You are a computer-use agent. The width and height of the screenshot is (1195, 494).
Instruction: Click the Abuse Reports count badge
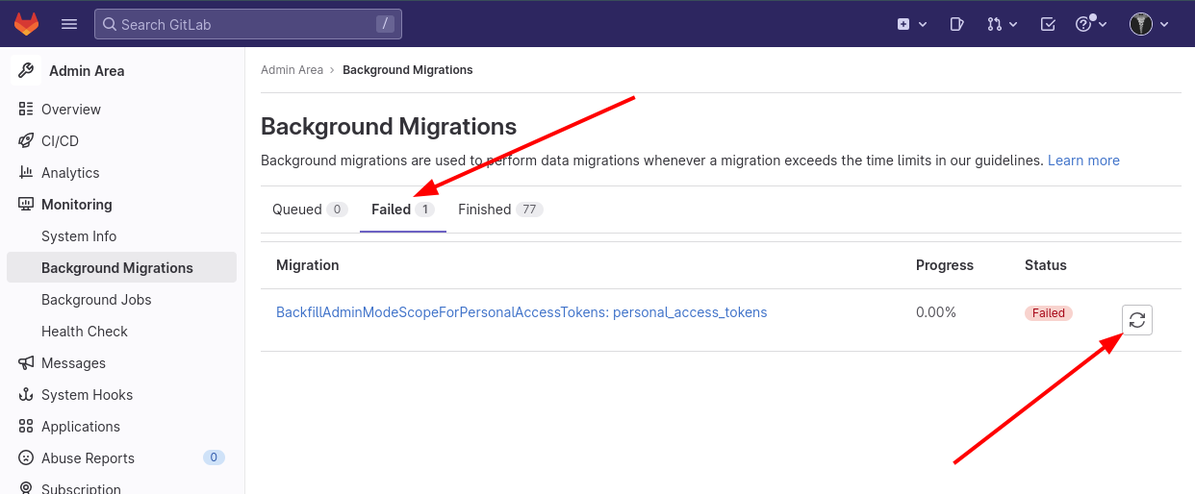(x=214, y=457)
